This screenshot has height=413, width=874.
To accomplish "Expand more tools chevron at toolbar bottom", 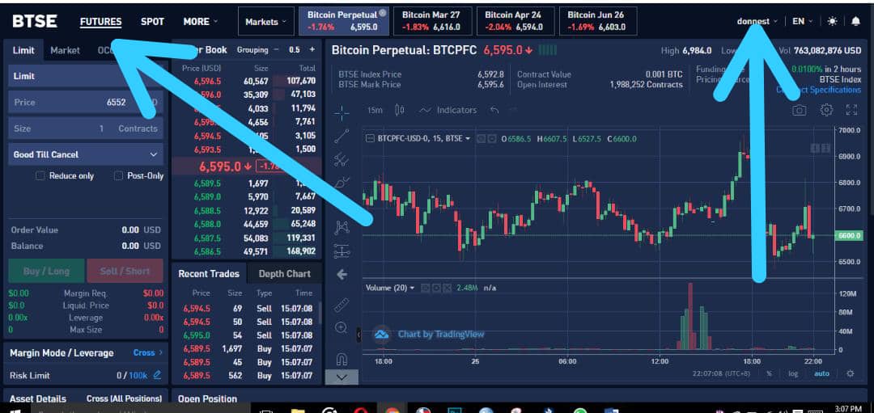I will pyautogui.click(x=342, y=377).
